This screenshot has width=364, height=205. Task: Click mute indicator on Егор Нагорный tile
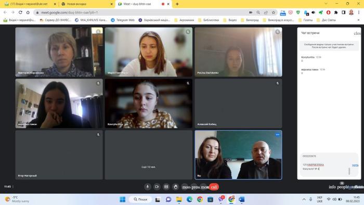[x=98, y=135]
